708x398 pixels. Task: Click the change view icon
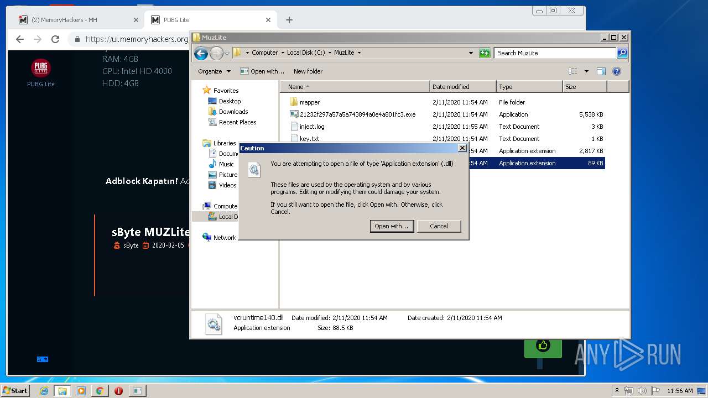[573, 71]
